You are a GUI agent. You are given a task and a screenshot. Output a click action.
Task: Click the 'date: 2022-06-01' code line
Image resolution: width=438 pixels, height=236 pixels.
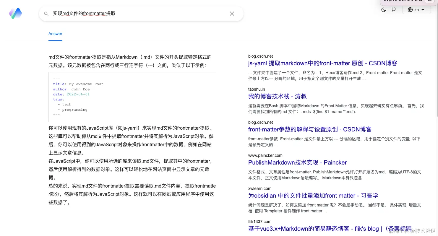click(x=71, y=94)
